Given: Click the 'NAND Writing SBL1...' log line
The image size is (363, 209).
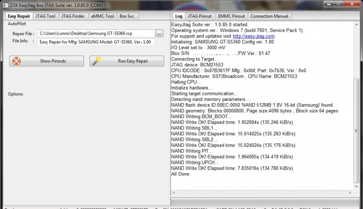Looking at the screenshot, I should (194, 128).
